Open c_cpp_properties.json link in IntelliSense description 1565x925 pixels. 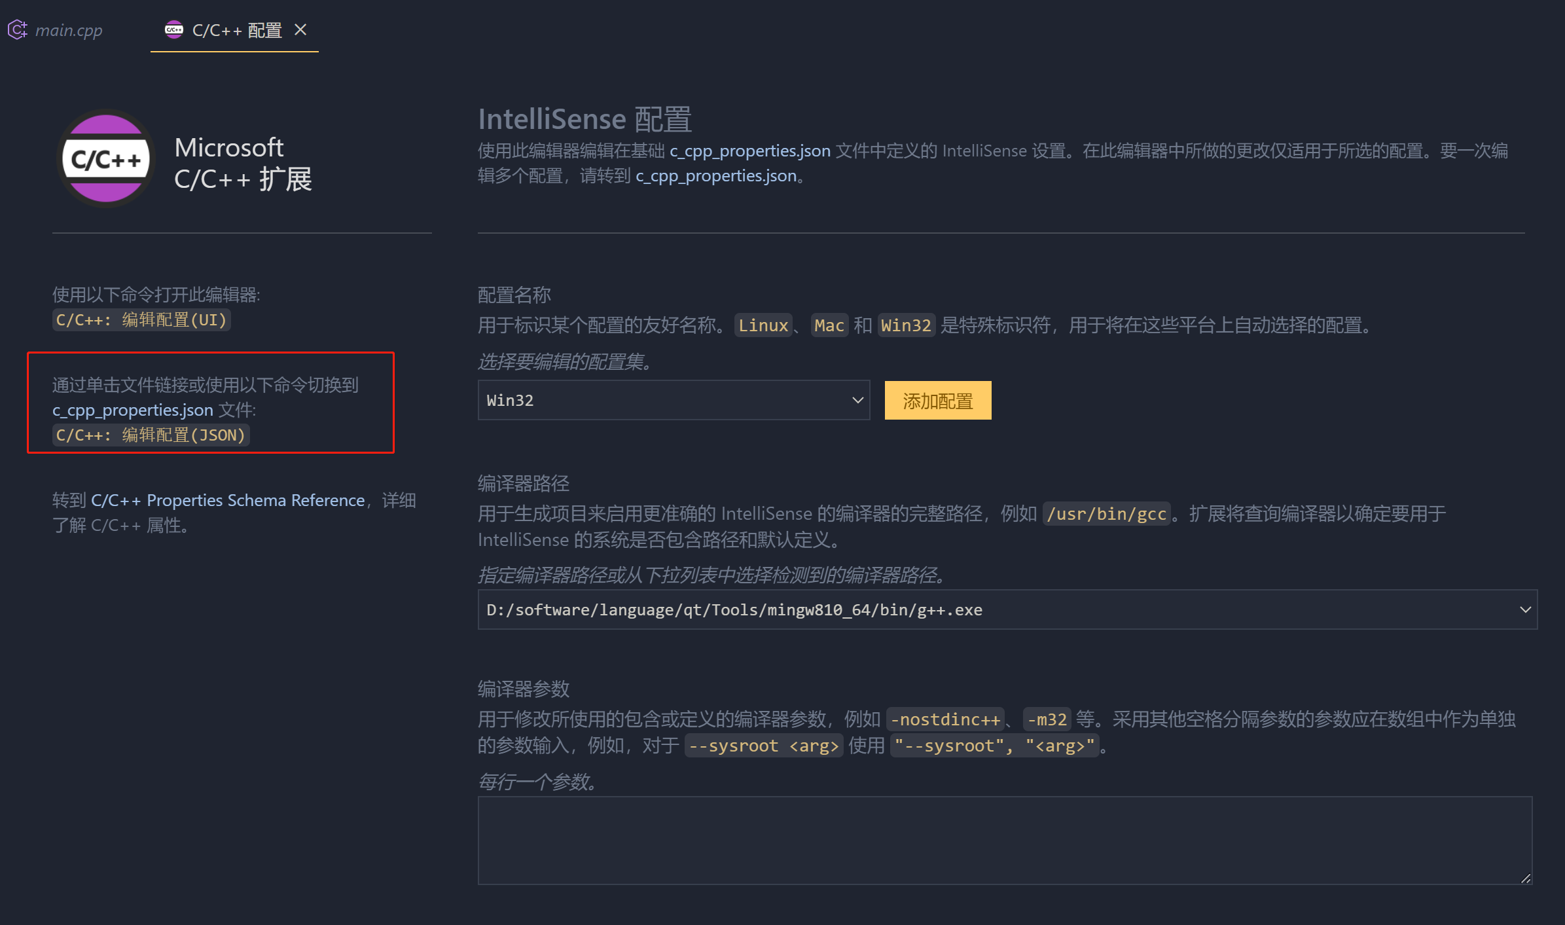pyautogui.click(x=749, y=151)
